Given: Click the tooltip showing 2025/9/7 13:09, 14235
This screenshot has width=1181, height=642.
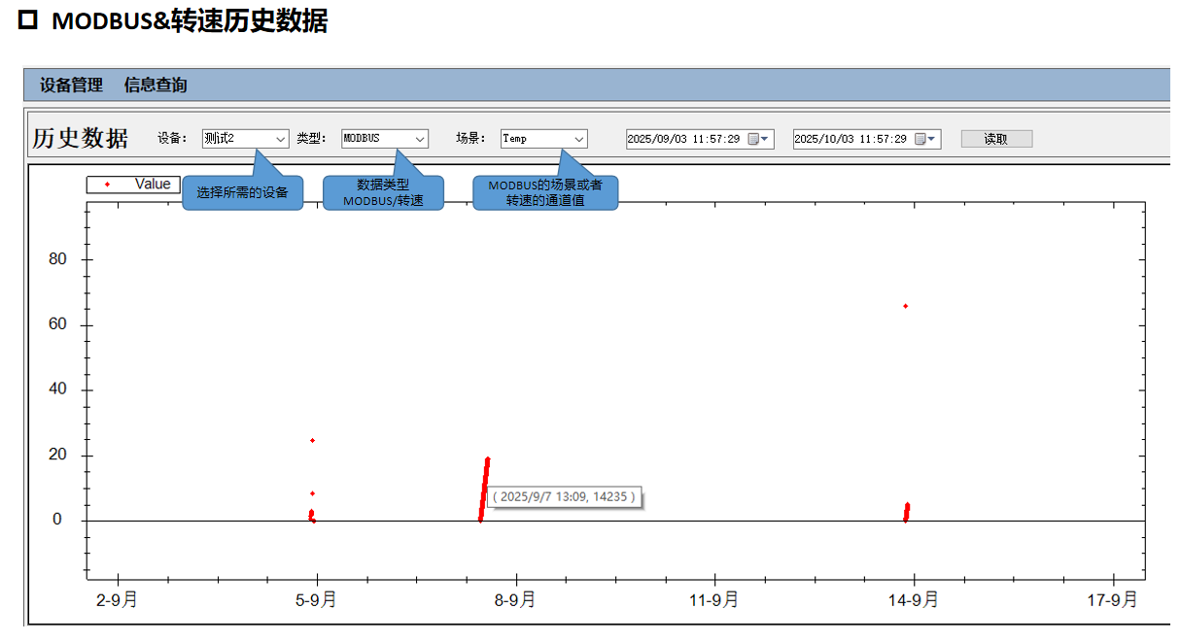Looking at the screenshot, I should click(x=564, y=496).
